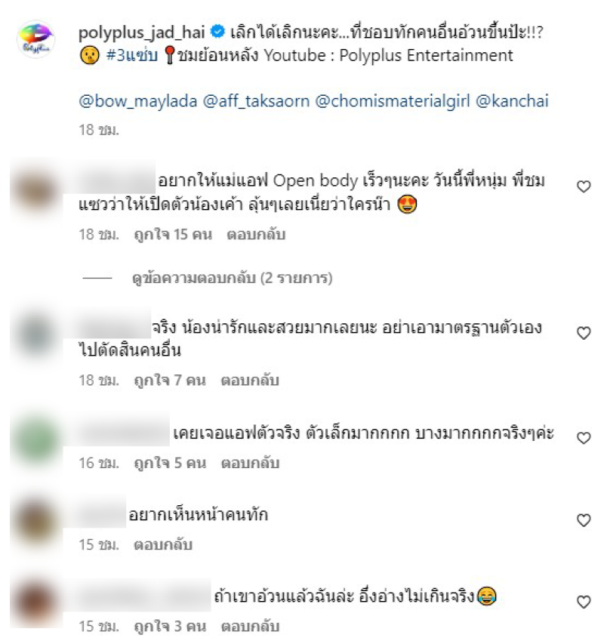Show who liked the 15-like comment

[173, 235]
